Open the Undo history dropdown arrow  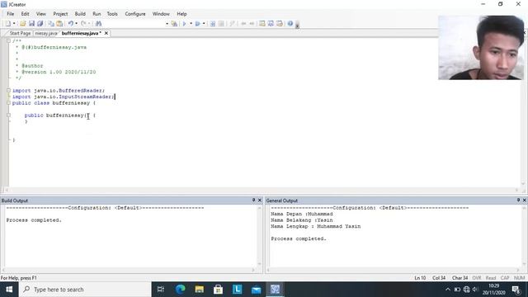coord(77,24)
